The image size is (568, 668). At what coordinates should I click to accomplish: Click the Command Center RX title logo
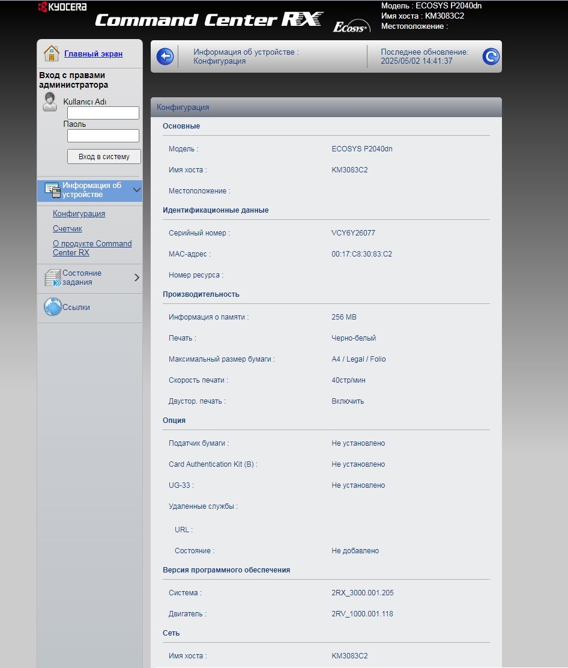(208, 20)
